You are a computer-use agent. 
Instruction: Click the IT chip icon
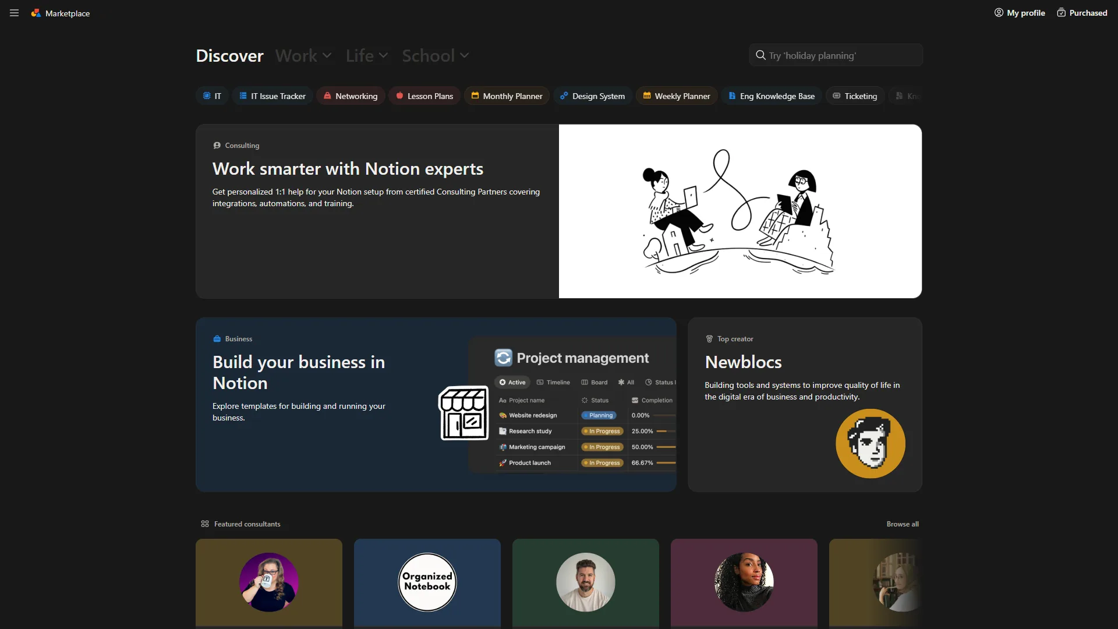tap(207, 96)
